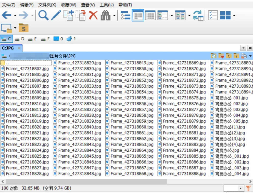Viewport: 253px width, 193px height.
Task: Go up using parent folder icon
Action: point(229,56)
